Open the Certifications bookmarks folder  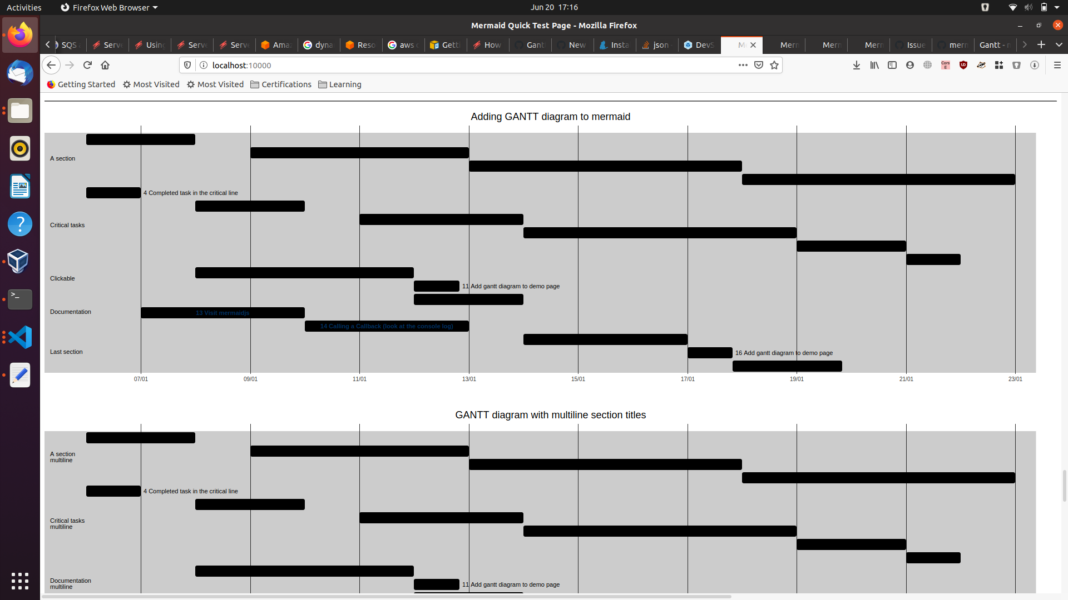(281, 84)
